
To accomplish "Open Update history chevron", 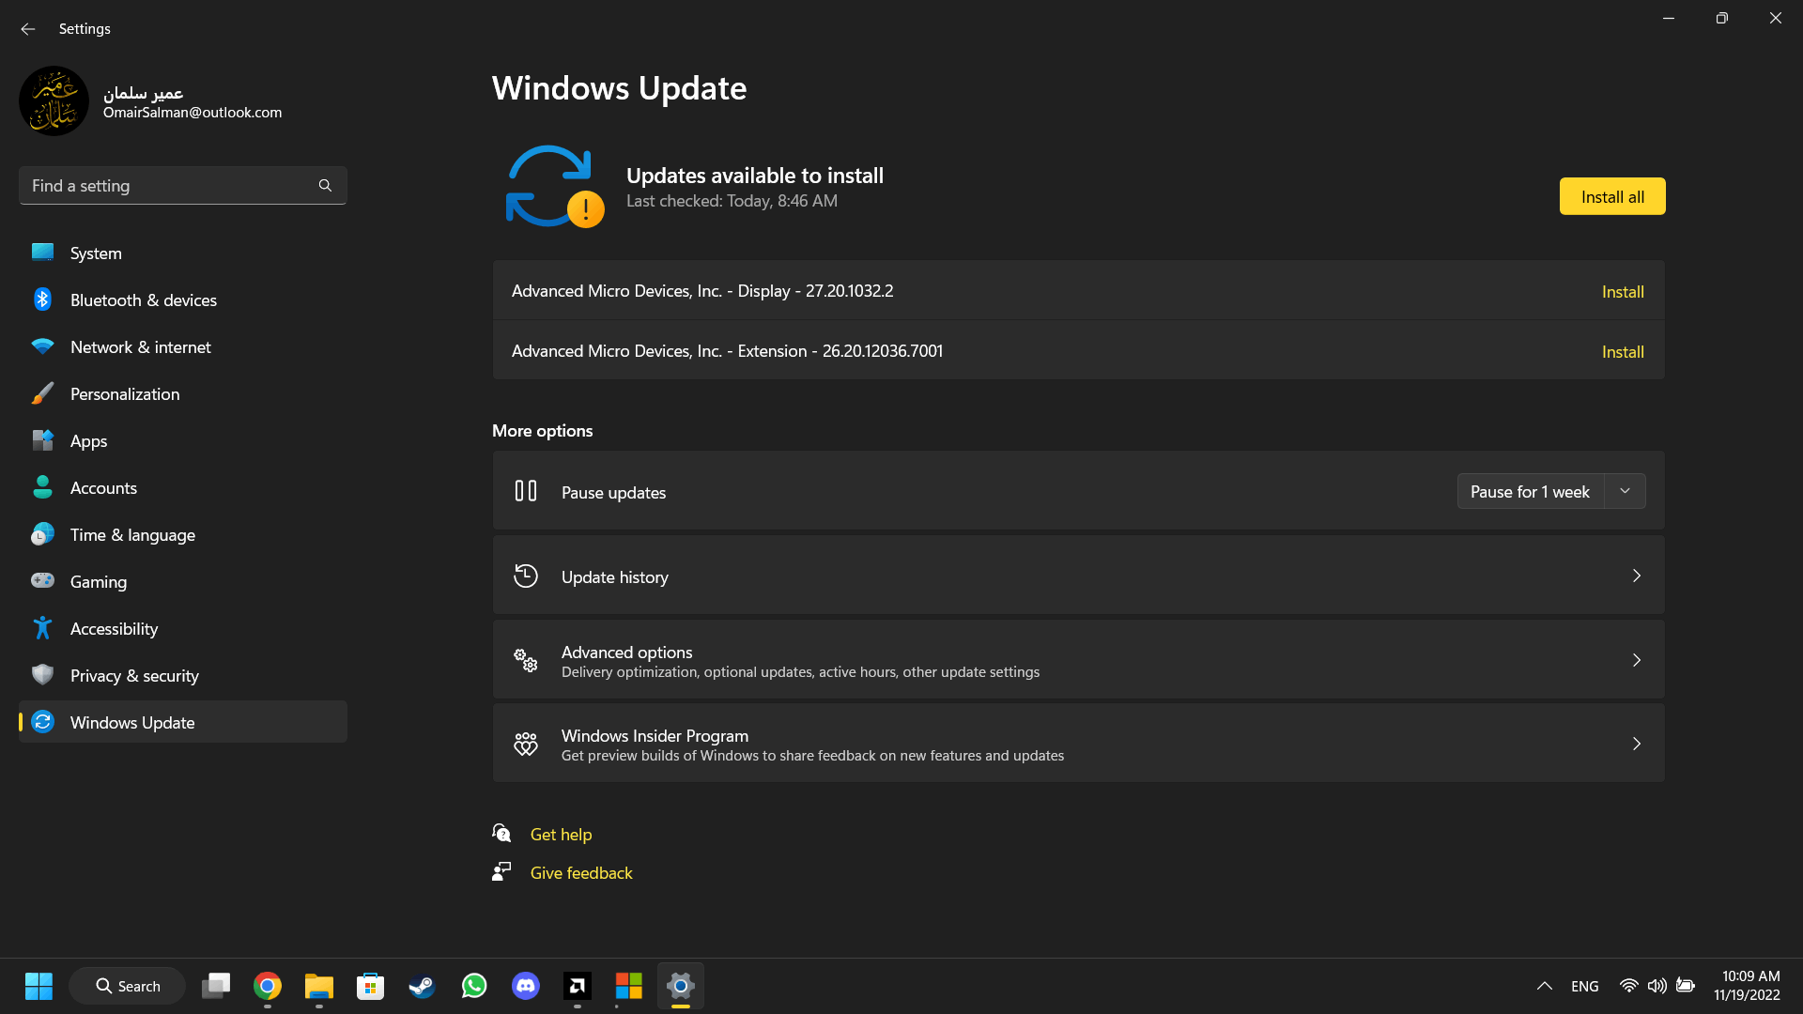I will point(1636,576).
